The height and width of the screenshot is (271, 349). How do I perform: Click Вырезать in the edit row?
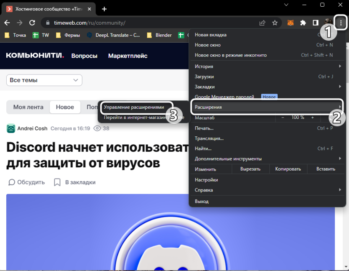point(250,169)
